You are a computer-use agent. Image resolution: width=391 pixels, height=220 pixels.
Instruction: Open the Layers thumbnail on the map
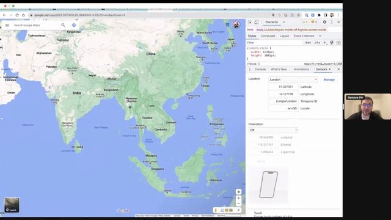[12, 205]
